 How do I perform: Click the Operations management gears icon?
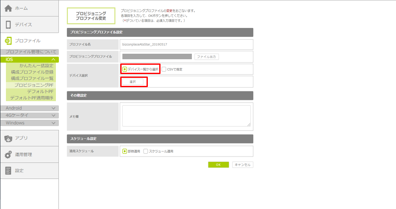[x=8, y=154]
